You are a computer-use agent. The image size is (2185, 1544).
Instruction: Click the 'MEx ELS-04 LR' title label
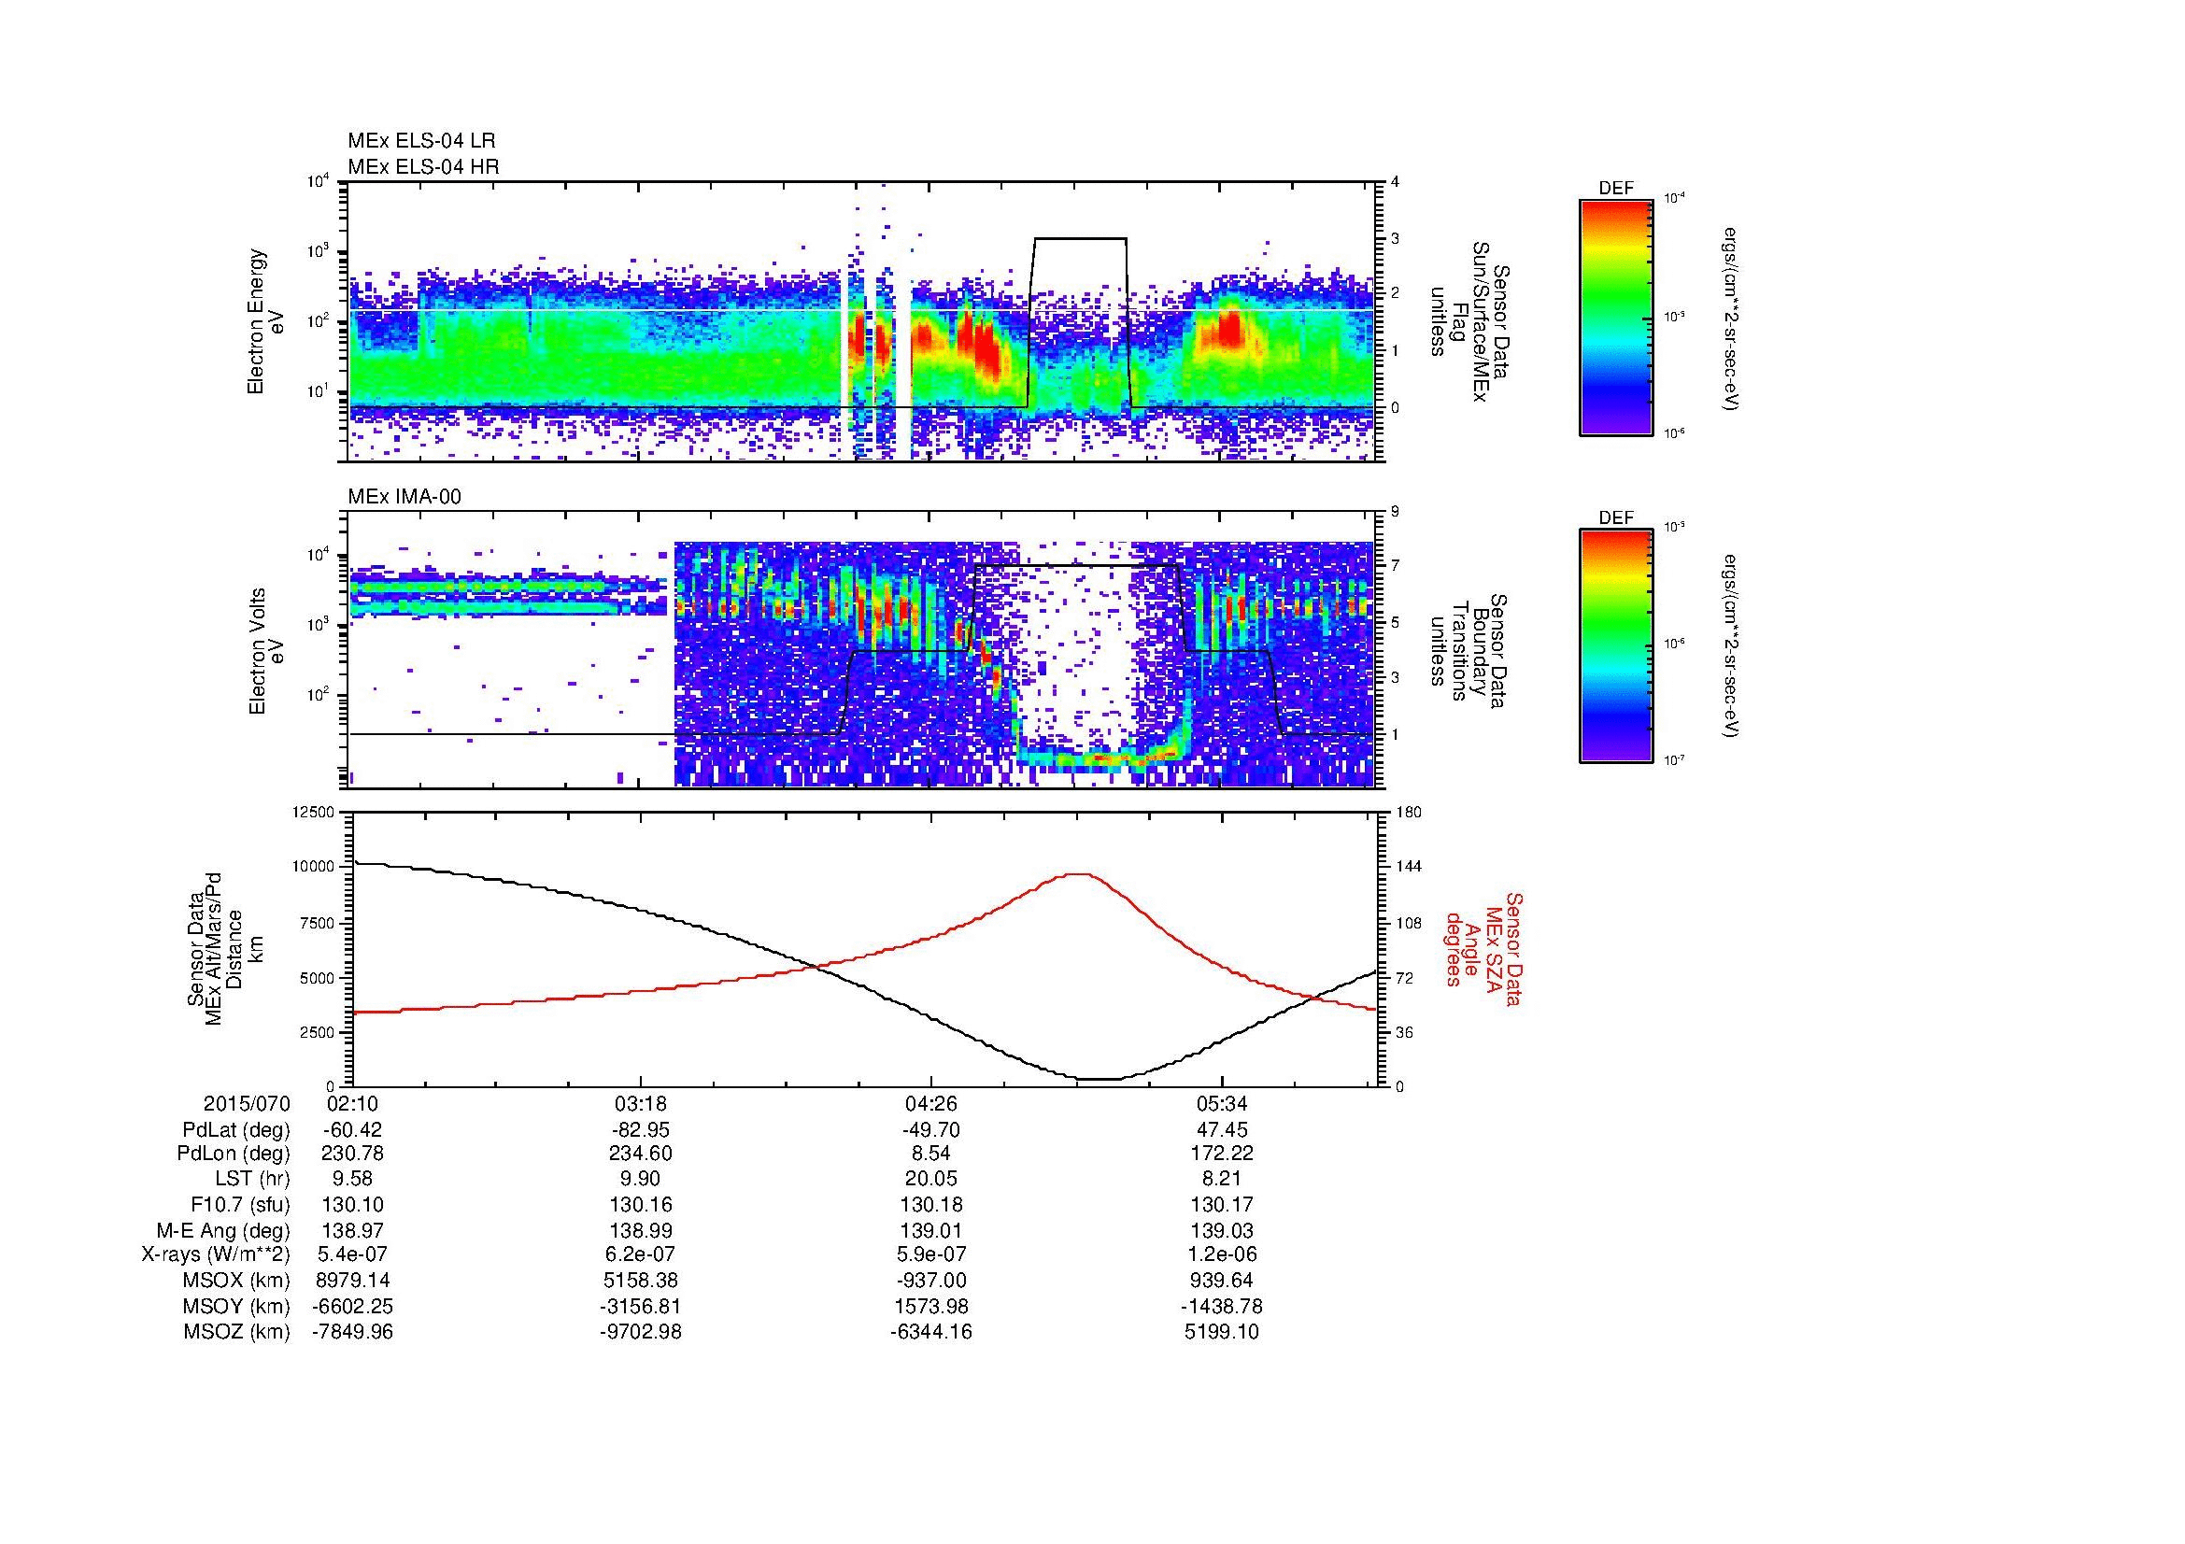click(421, 141)
